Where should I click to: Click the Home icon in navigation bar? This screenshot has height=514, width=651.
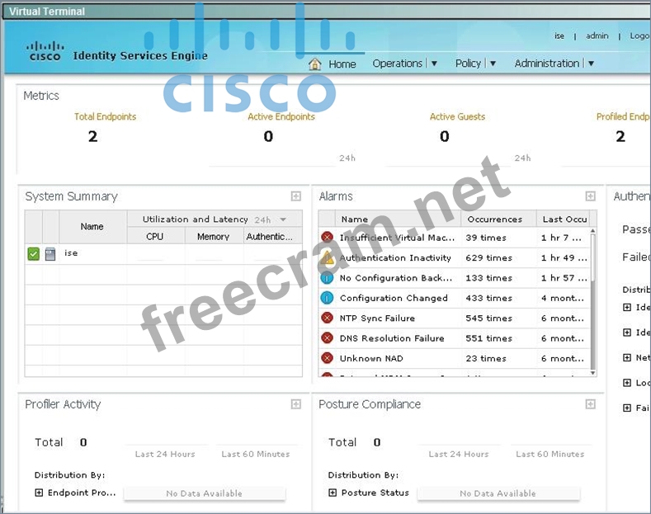click(x=314, y=64)
